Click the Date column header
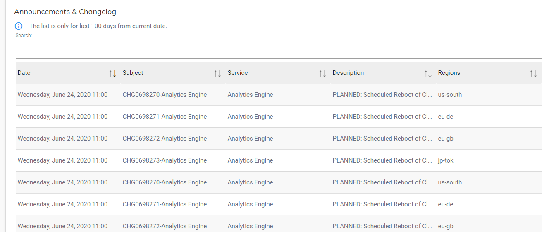Viewport: 549px width, 232px height. click(24, 73)
